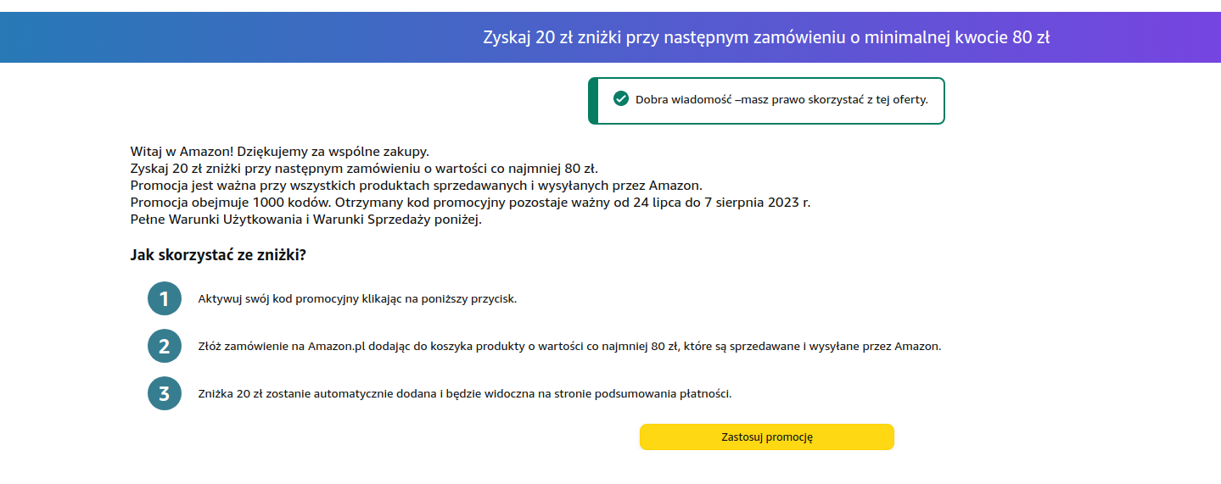Image resolution: width=1221 pixels, height=484 pixels.
Task: Click the 'Promocja jest ważna przy wszystkich' line
Action: pyautogui.click(x=417, y=186)
